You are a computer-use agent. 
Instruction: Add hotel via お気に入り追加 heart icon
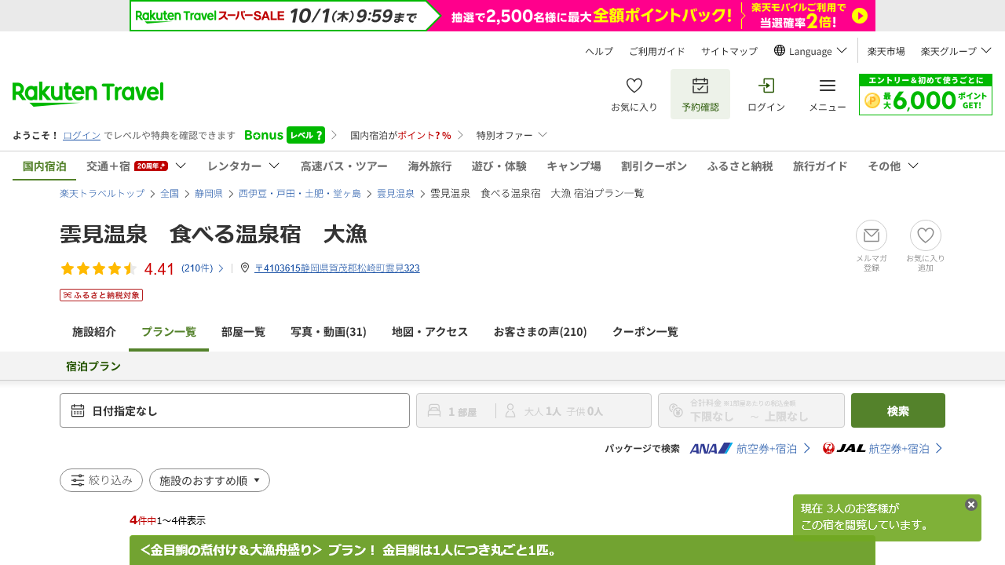point(926,235)
